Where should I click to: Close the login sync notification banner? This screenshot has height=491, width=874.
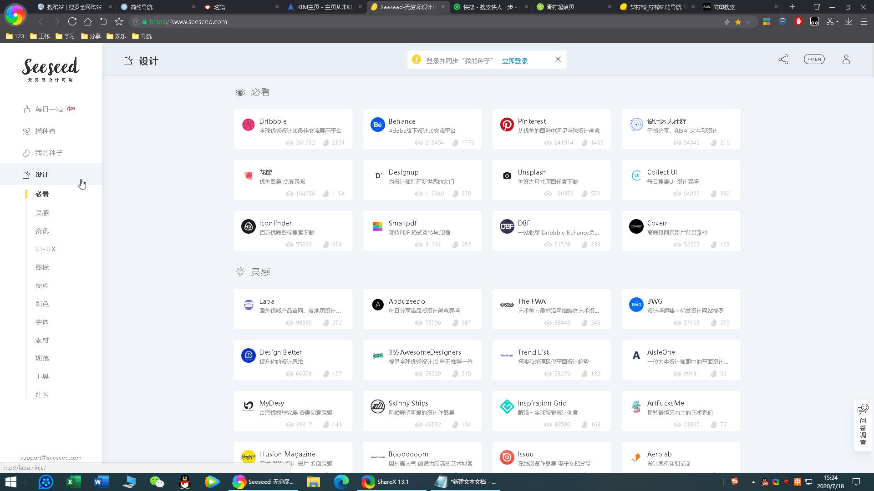pos(558,60)
